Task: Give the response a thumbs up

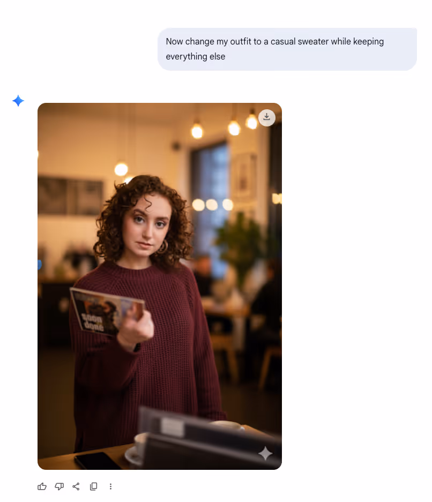Action: coord(42,486)
